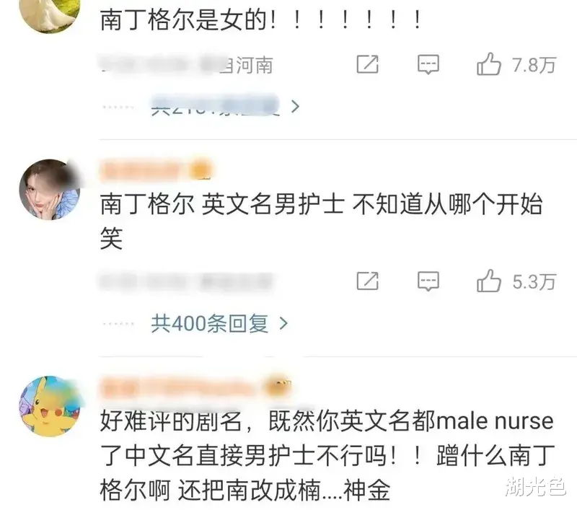Reply to the 男护士 comment via bubble icon
Screen dimensions: 577x510
tap(428, 282)
